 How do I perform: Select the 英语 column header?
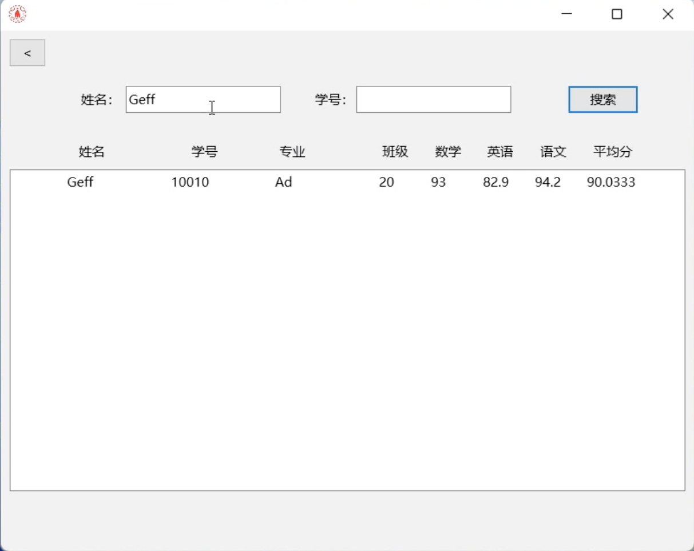click(500, 151)
